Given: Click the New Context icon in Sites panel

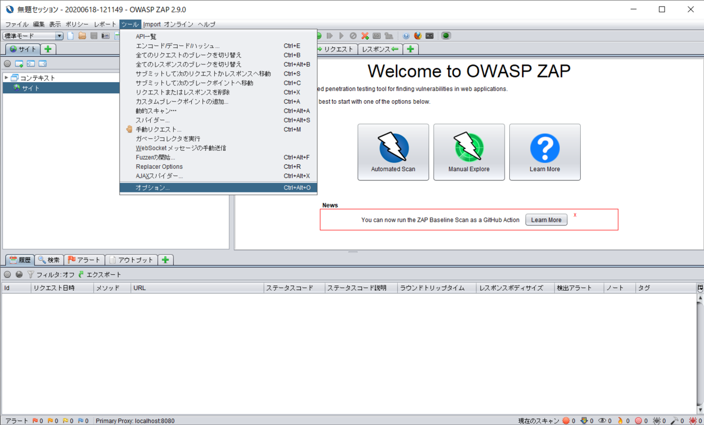Looking at the screenshot, I should 19,63.
